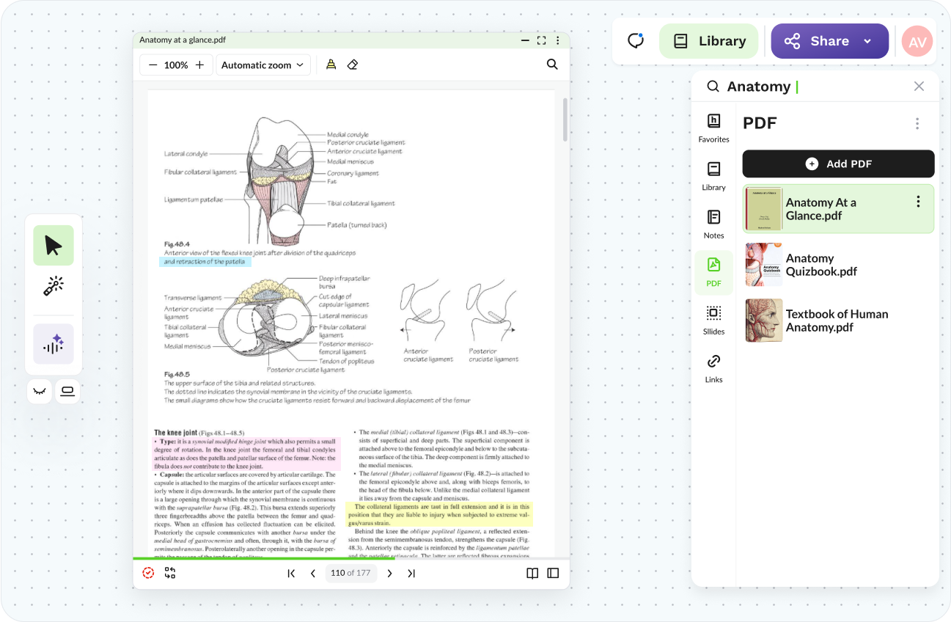Image resolution: width=951 pixels, height=622 pixels.
Task: Click the Add PDF button
Action: pyautogui.click(x=838, y=164)
